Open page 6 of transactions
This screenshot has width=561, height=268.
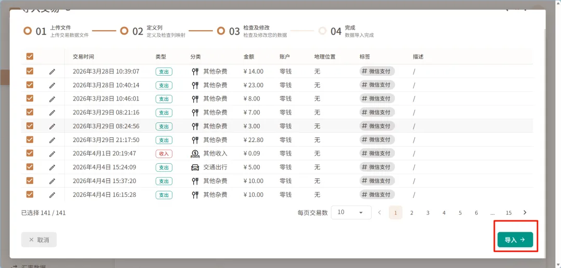[476, 213]
